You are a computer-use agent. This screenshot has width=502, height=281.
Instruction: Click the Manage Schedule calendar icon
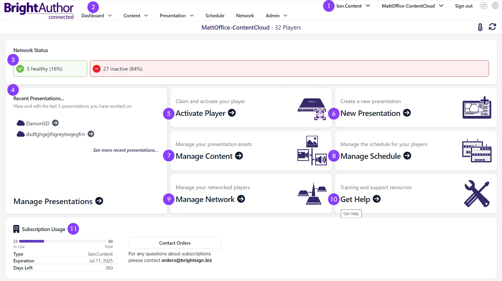(x=477, y=151)
